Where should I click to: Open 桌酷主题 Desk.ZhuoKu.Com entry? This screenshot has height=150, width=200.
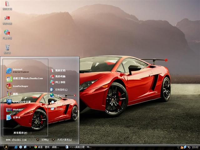pyautogui.click(x=24, y=78)
